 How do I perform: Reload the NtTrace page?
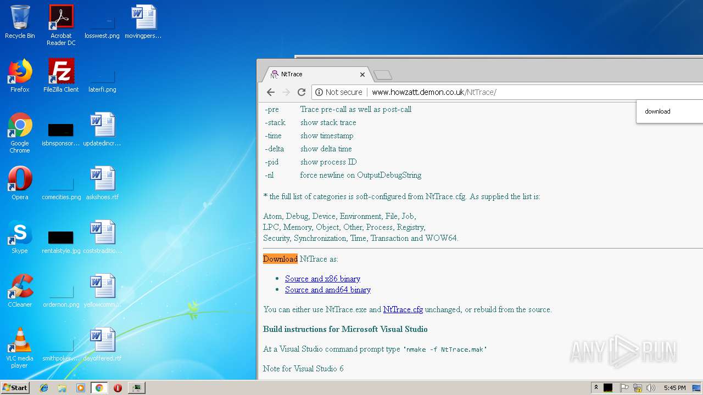(x=301, y=92)
